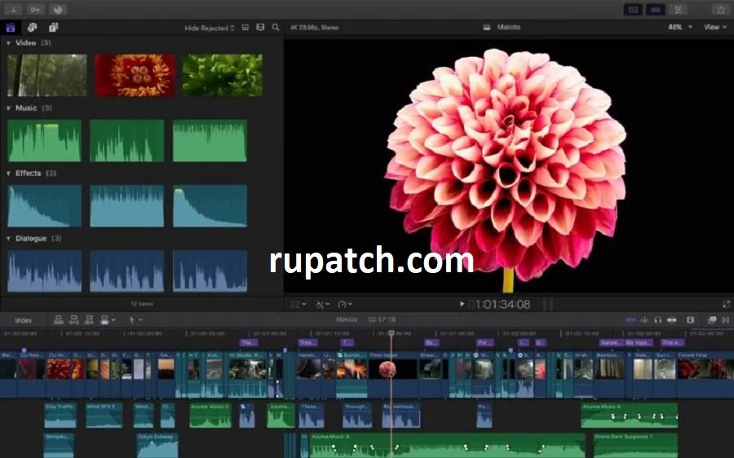Toggle solo headphones icon in timeline toolbar
The width and height of the screenshot is (734, 458).
point(657,320)
